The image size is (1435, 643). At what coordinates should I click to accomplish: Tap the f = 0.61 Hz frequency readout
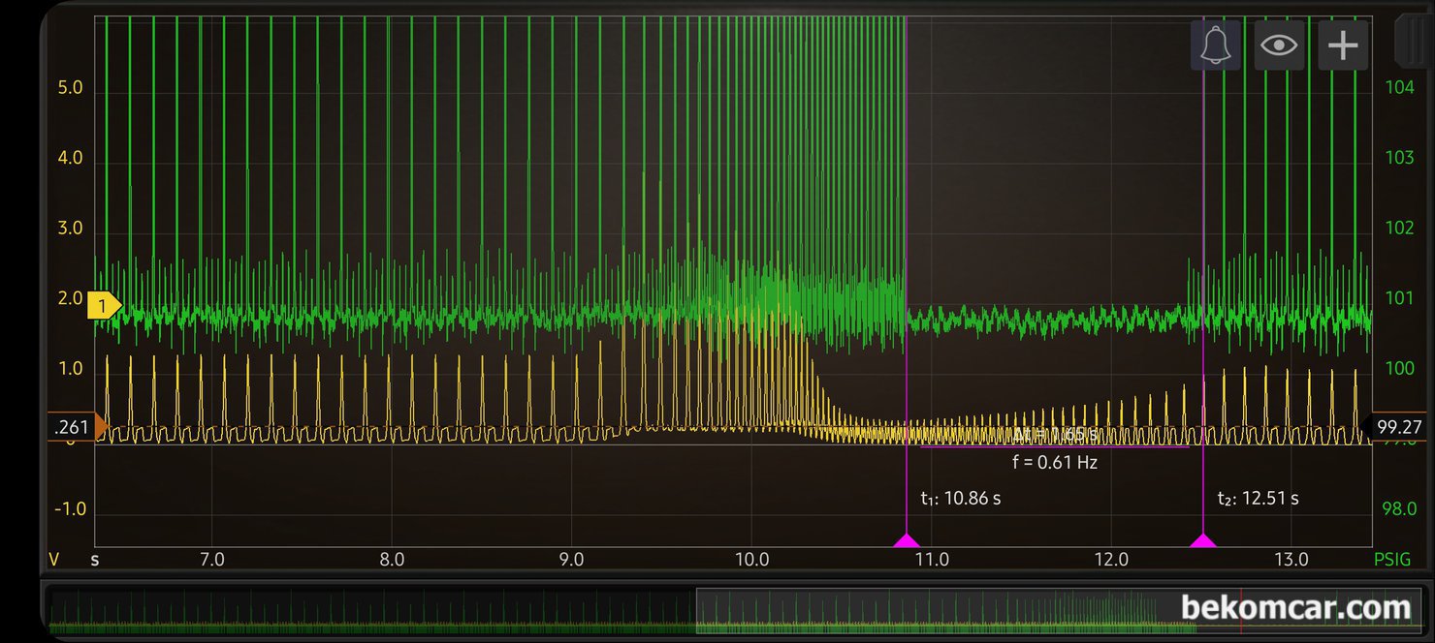[x=1054, y=463]
